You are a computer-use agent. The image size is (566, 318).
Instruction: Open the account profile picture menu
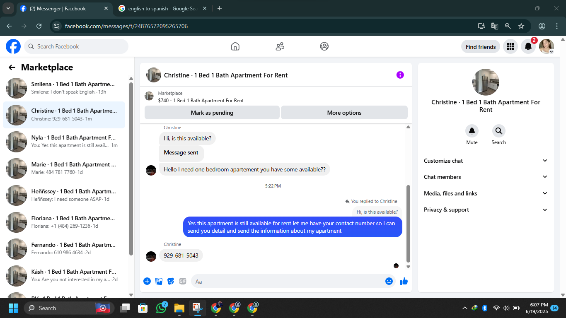547,47
